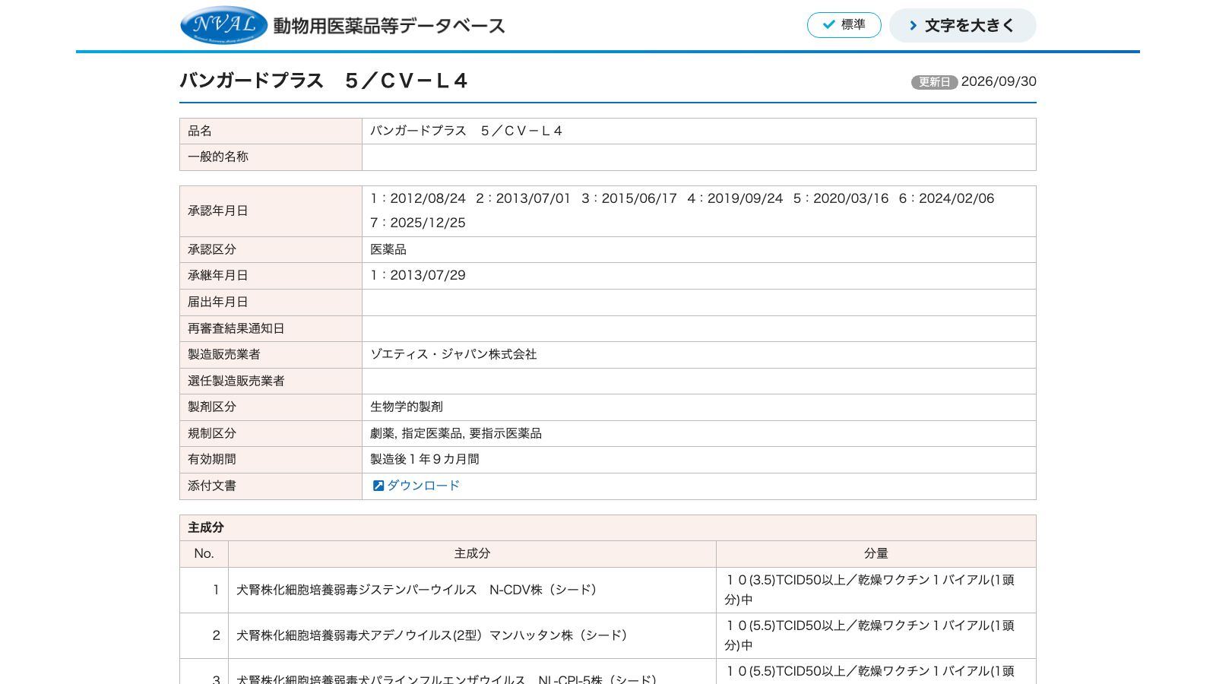The image size is (1216, 684).
Task: Click the 劇薬, 指定医薬品, 要指示医薬品 value
Action: [456, 433]
